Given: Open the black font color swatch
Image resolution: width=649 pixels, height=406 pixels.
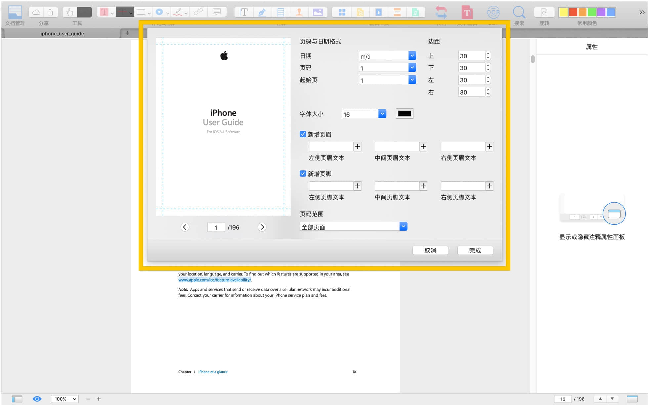Looking at the screenshot, I should click(404, 114).
